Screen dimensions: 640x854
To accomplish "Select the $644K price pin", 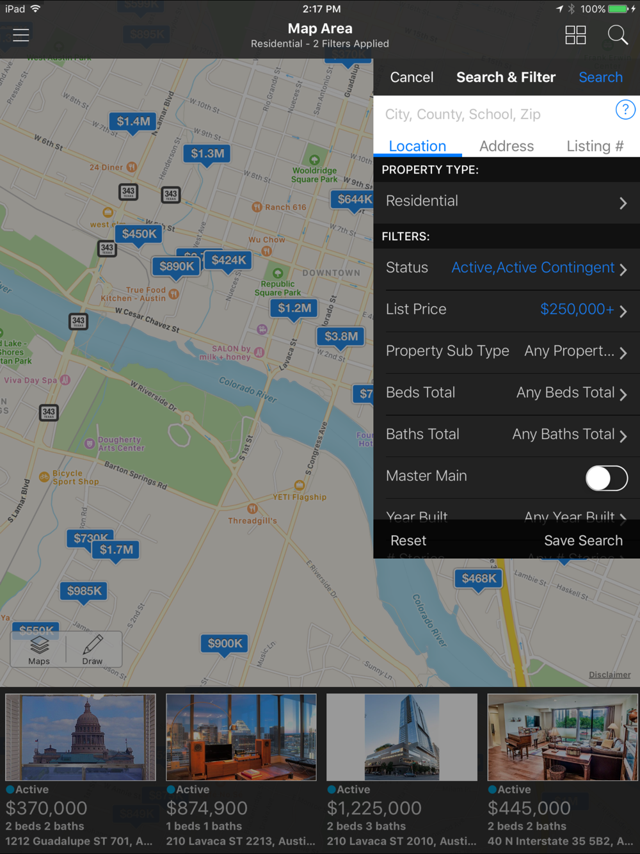I will 353,200.
